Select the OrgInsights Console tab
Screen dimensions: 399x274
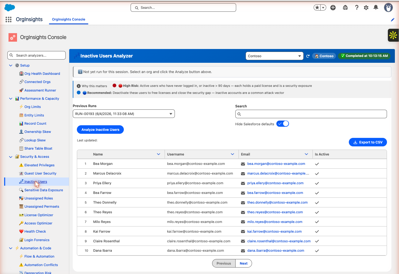(x=69, y=19)
